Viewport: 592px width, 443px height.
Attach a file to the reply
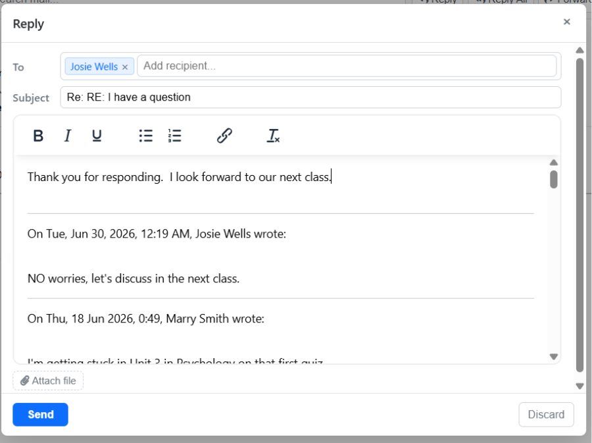(x=48, y=380)
